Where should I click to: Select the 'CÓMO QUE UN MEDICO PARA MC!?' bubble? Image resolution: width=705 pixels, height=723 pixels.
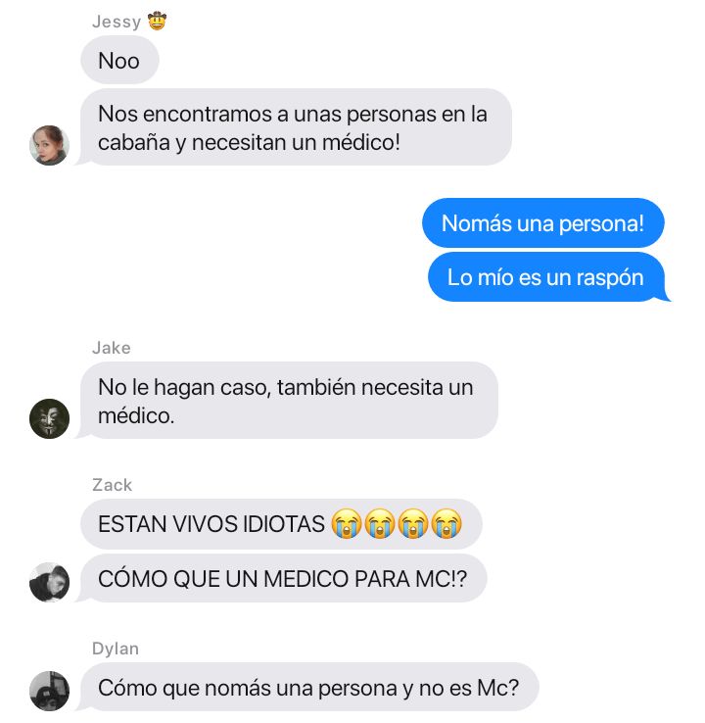[x=282, y=578]
